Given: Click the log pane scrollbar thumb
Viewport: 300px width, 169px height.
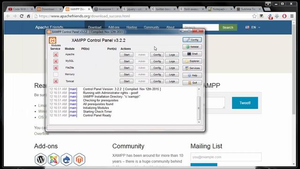Looking at the screenshot, I should coord(199,108).
